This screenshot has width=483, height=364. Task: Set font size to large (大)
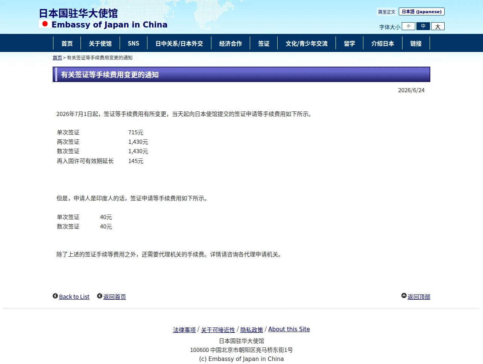click(x=438, y=26)
